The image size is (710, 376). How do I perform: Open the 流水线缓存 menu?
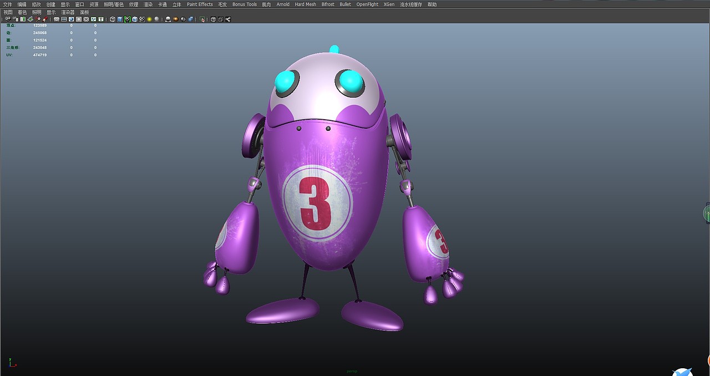(411, 4)
